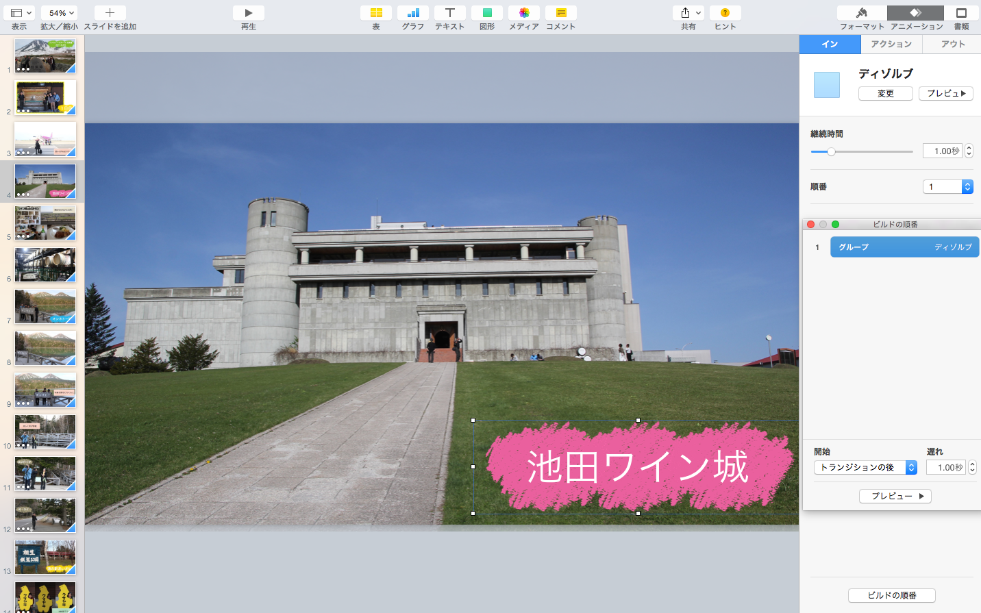Image resolution: width=981 pixels, height=613 pixels.
Task: Open the 順番 order dropdown
Action: point(948,187)
